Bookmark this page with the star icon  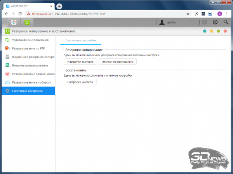tap(188, 13)
